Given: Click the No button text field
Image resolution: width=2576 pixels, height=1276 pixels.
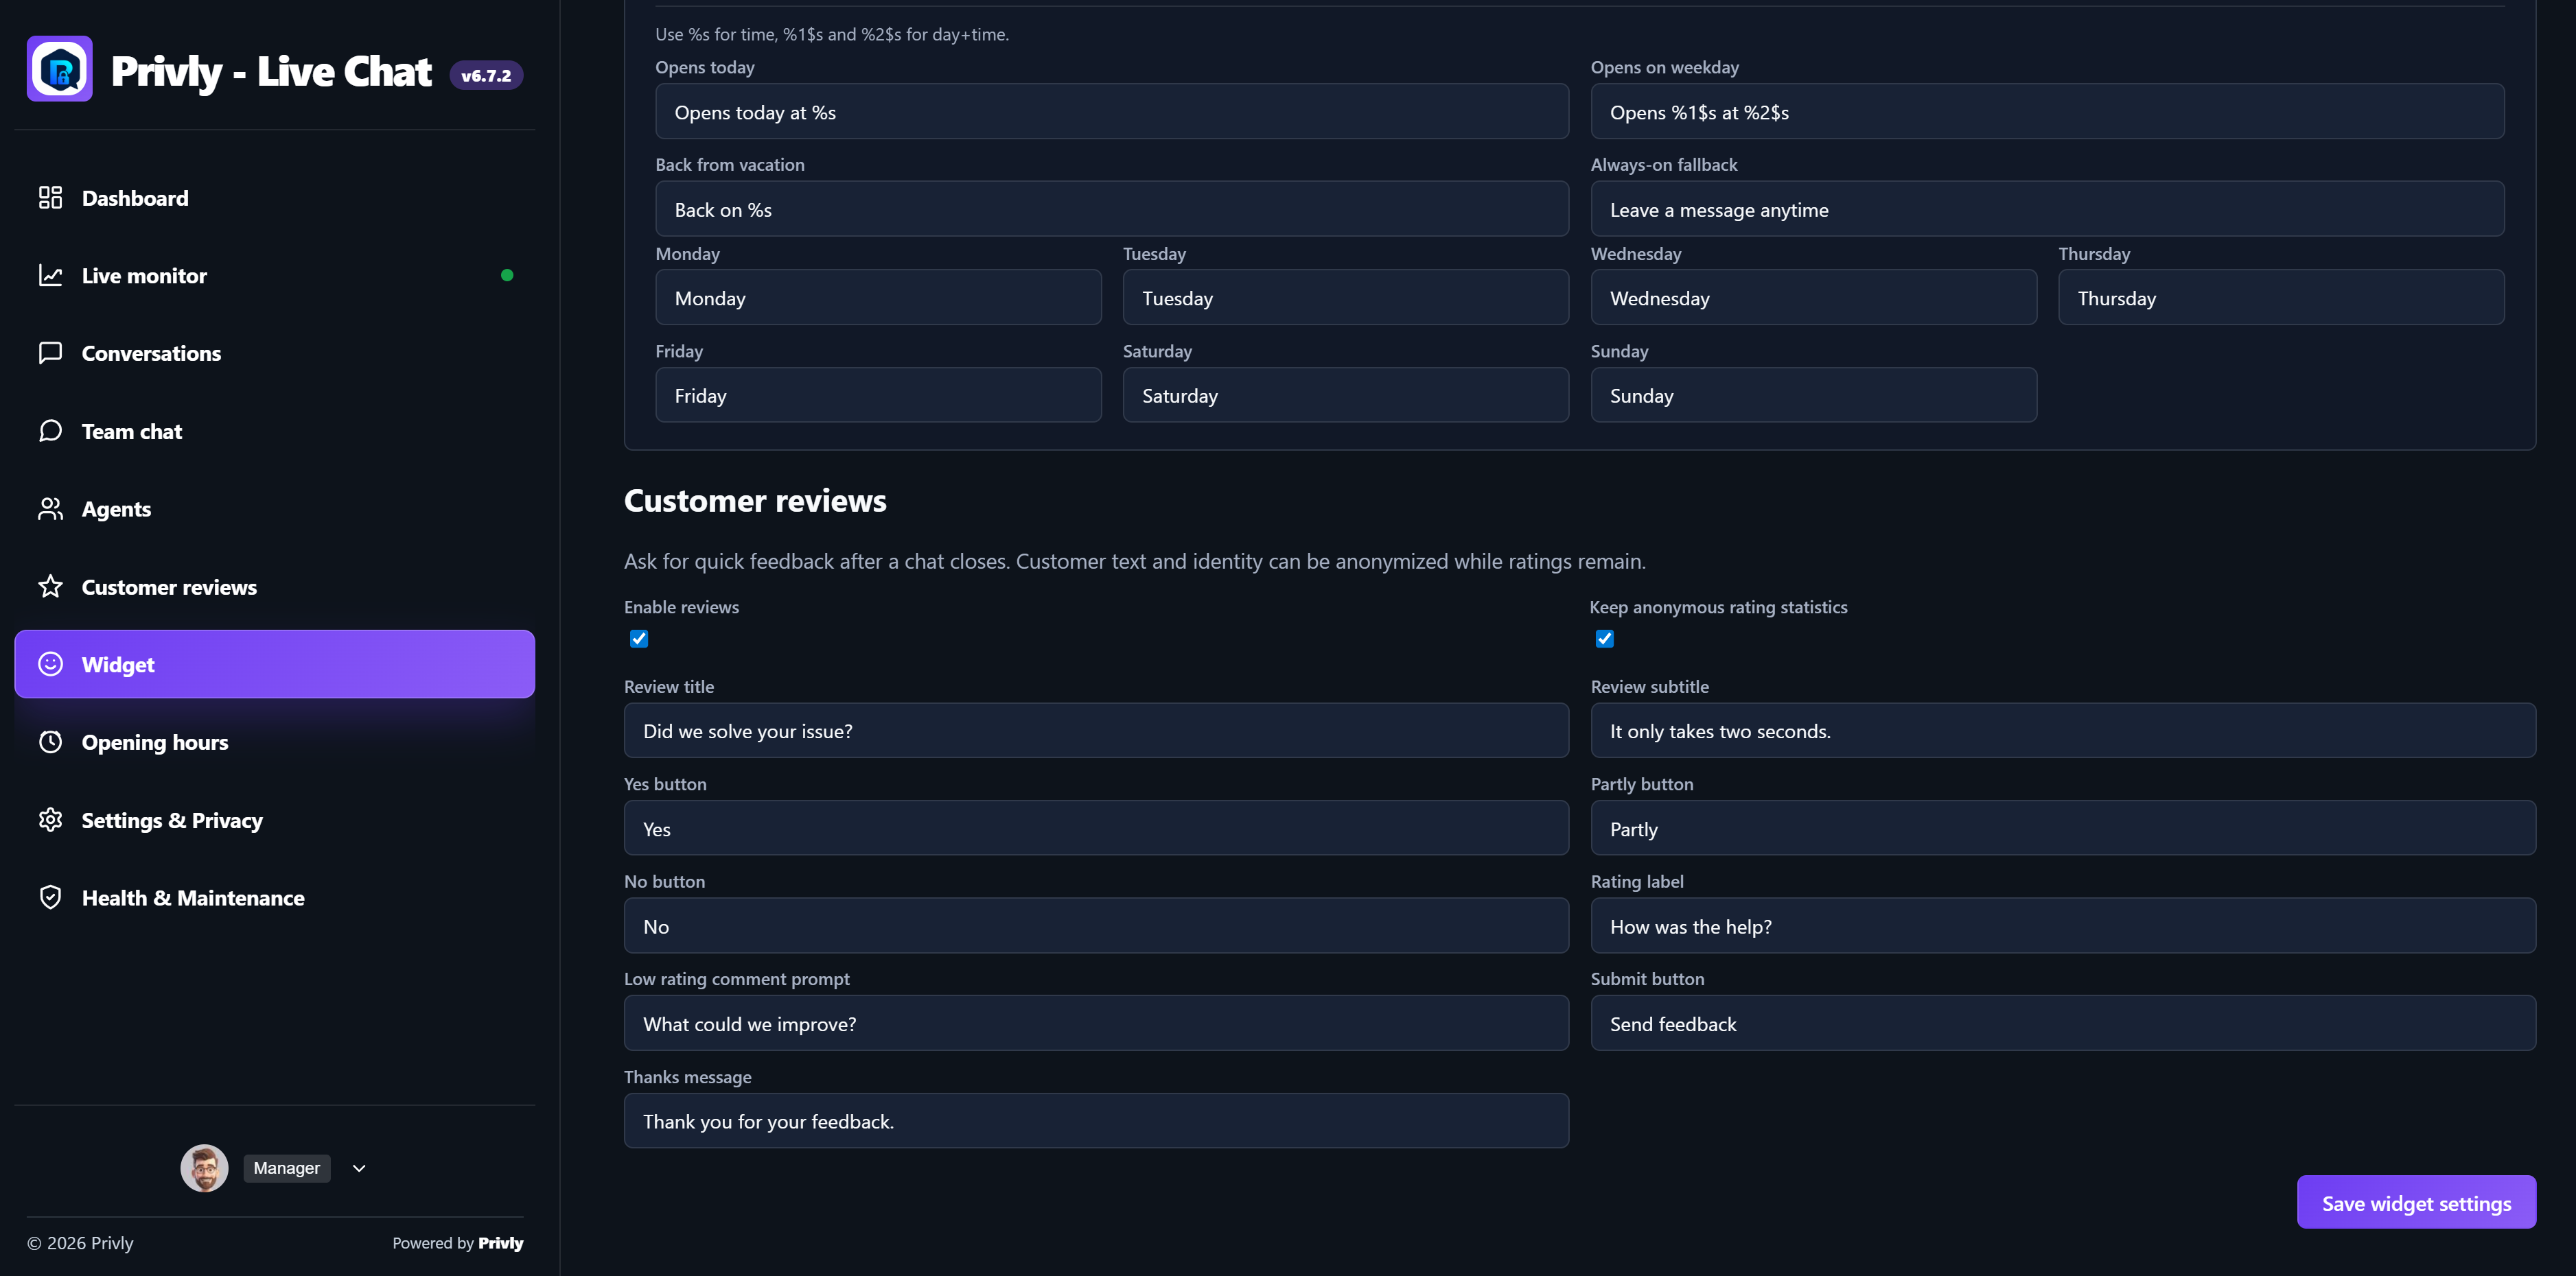Looking at the screenshot, I should pyautogui.click(x=1096, y=925).
